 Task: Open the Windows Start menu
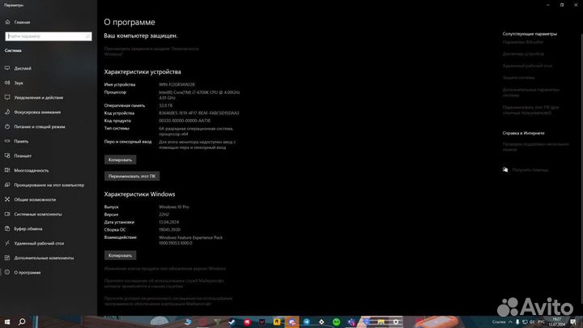pyautogui.click(x=6, y=322)
